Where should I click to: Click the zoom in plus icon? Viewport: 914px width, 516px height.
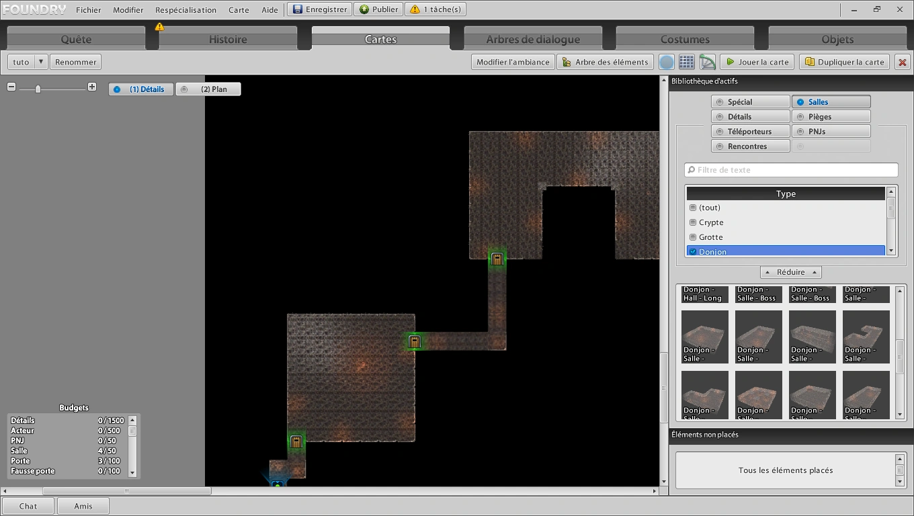(92, 87)
